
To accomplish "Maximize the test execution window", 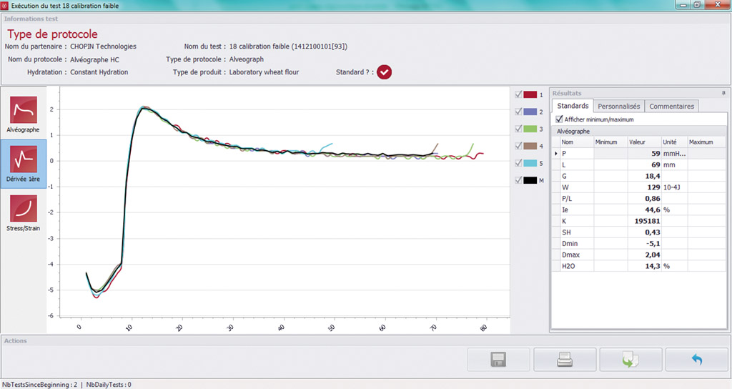I will click(x=697, y=5).
